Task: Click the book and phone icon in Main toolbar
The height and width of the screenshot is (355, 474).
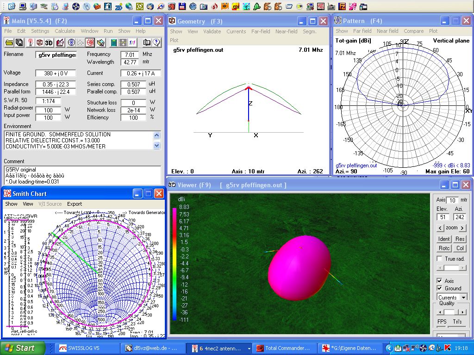Action: tap(147, 43)
